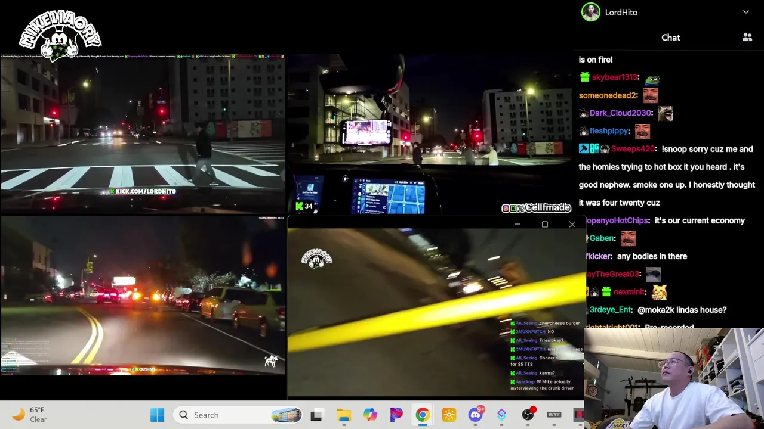Click the bottom-left police lights stream

(x=143, y=296)
